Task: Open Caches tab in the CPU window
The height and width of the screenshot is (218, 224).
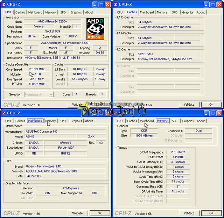Action: coord(20,12)
